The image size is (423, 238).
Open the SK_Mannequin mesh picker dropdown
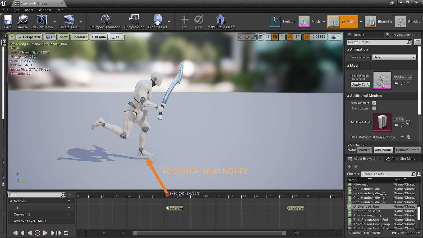402,77
